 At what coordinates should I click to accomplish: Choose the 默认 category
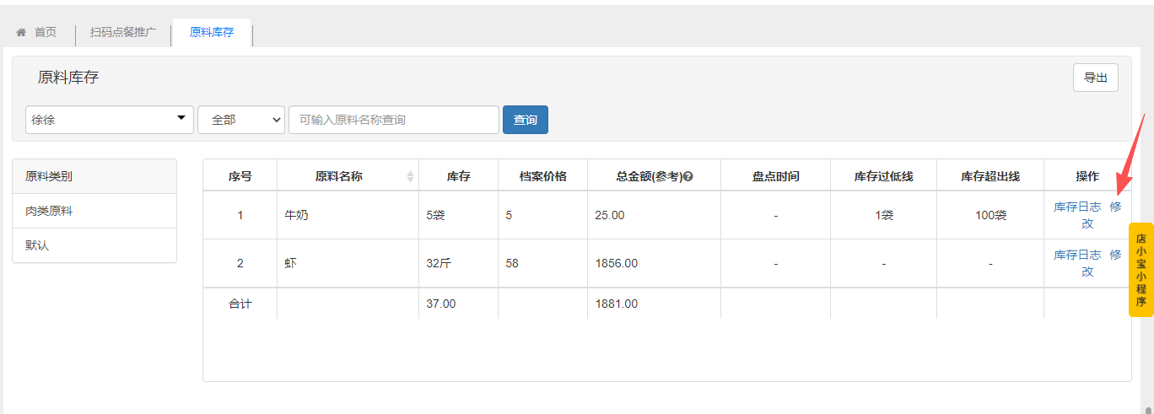[37, 245]
